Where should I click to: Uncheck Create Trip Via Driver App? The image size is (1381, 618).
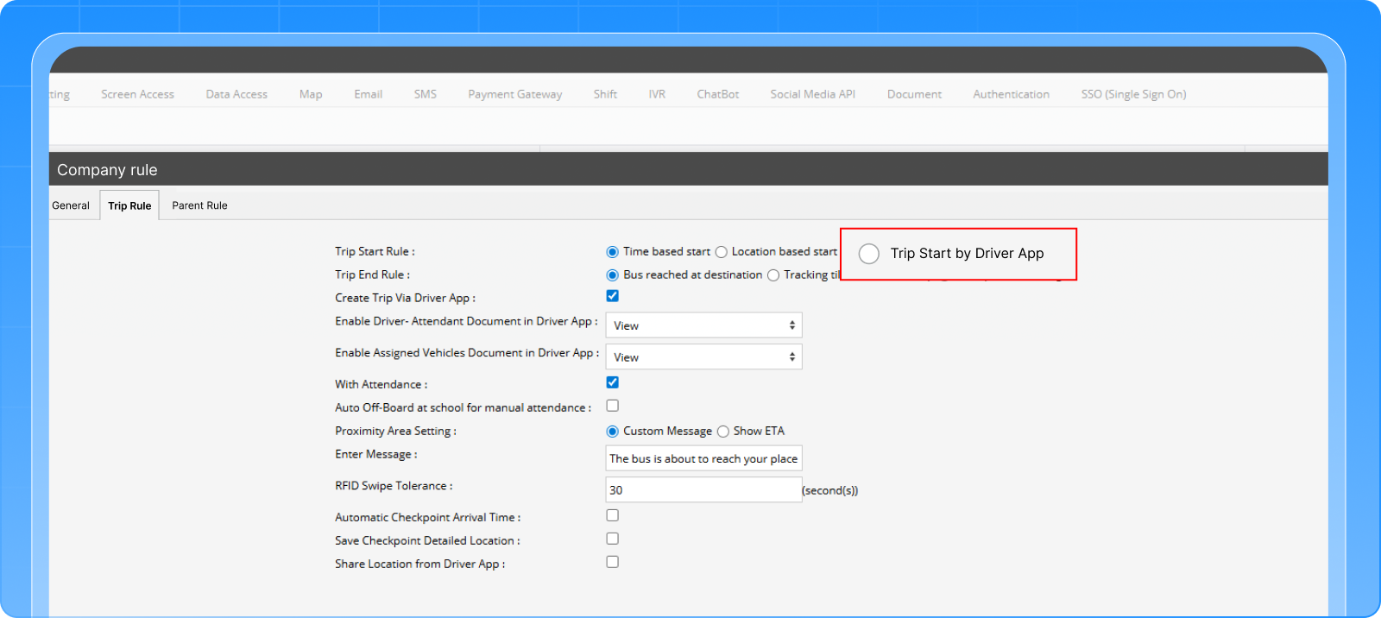(613, 296)
